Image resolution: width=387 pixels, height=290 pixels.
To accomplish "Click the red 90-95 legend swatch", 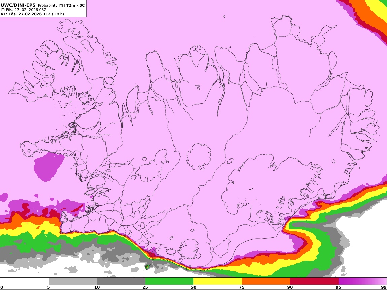I will 314,281.
